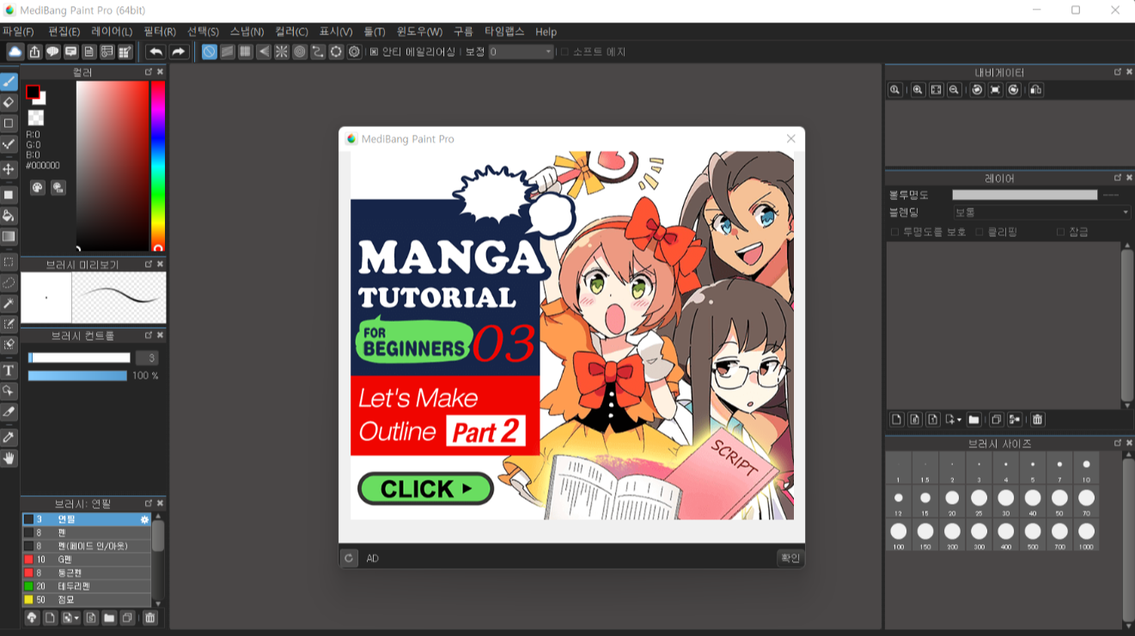1135x636 pixels.
Task: Open the add layer dropdown arrow
Action: (x=959, y=420)
